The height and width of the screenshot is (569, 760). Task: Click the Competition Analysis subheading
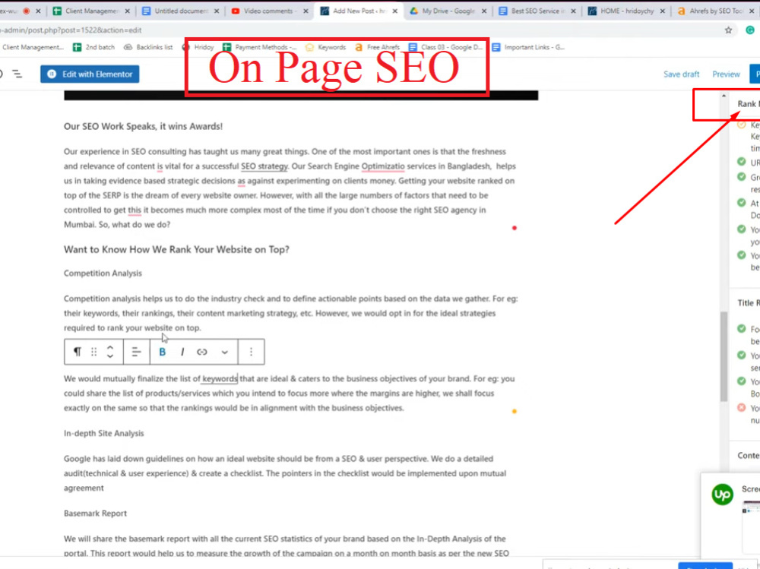coord(103,273)
